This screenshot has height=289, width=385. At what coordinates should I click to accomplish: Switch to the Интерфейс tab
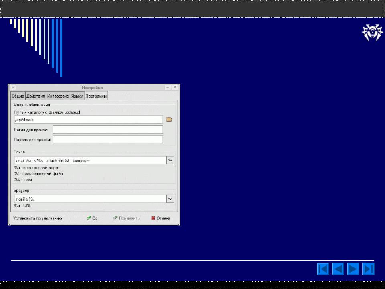point(58,96)
